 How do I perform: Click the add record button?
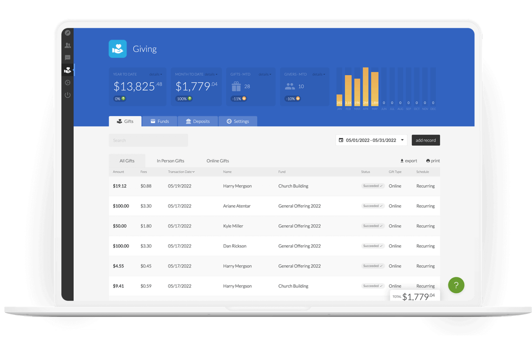coord(426,140)
